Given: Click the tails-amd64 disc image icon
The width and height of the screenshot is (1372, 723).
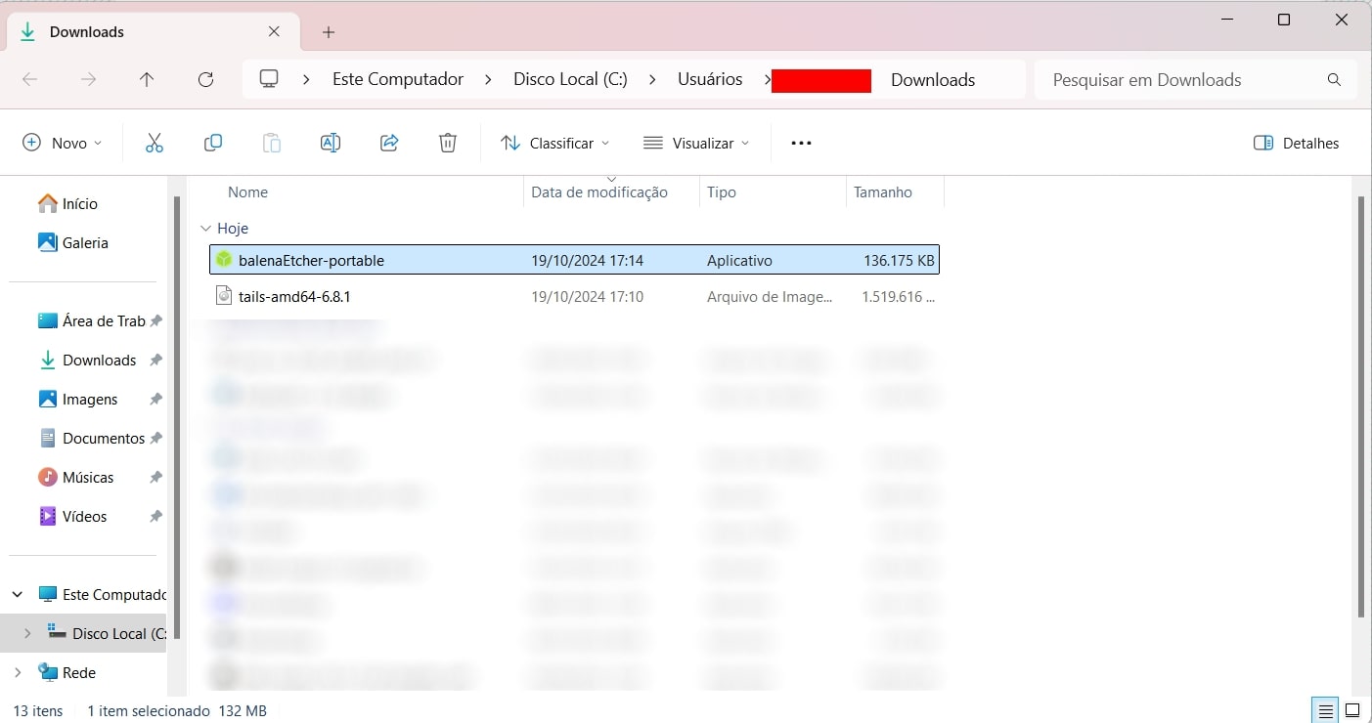Looking at the screenshot, I should [x=224, y=295].
